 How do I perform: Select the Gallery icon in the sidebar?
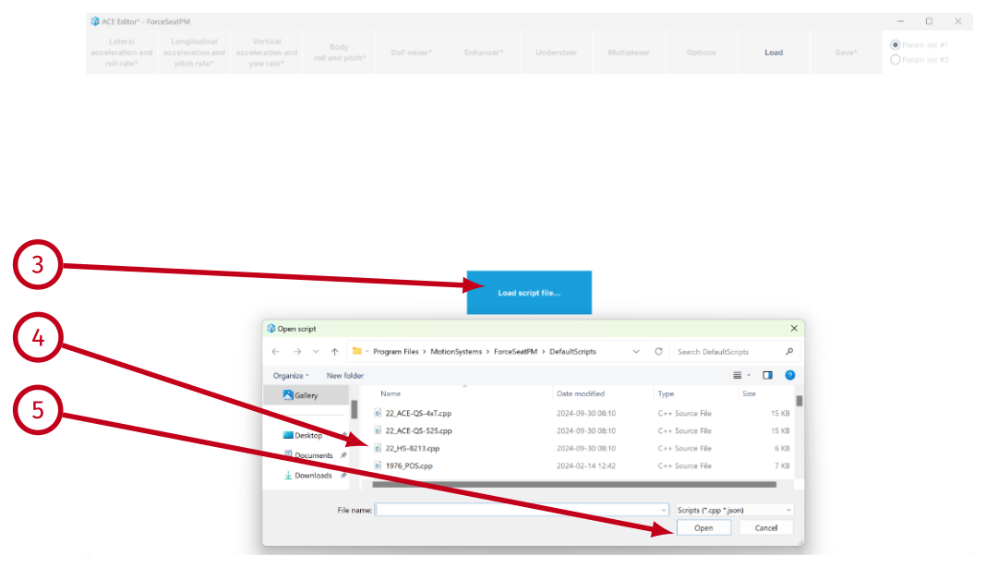pos(288,395)
